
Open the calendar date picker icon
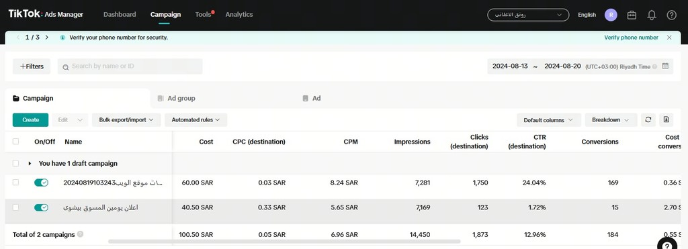[x=665, y=66]
